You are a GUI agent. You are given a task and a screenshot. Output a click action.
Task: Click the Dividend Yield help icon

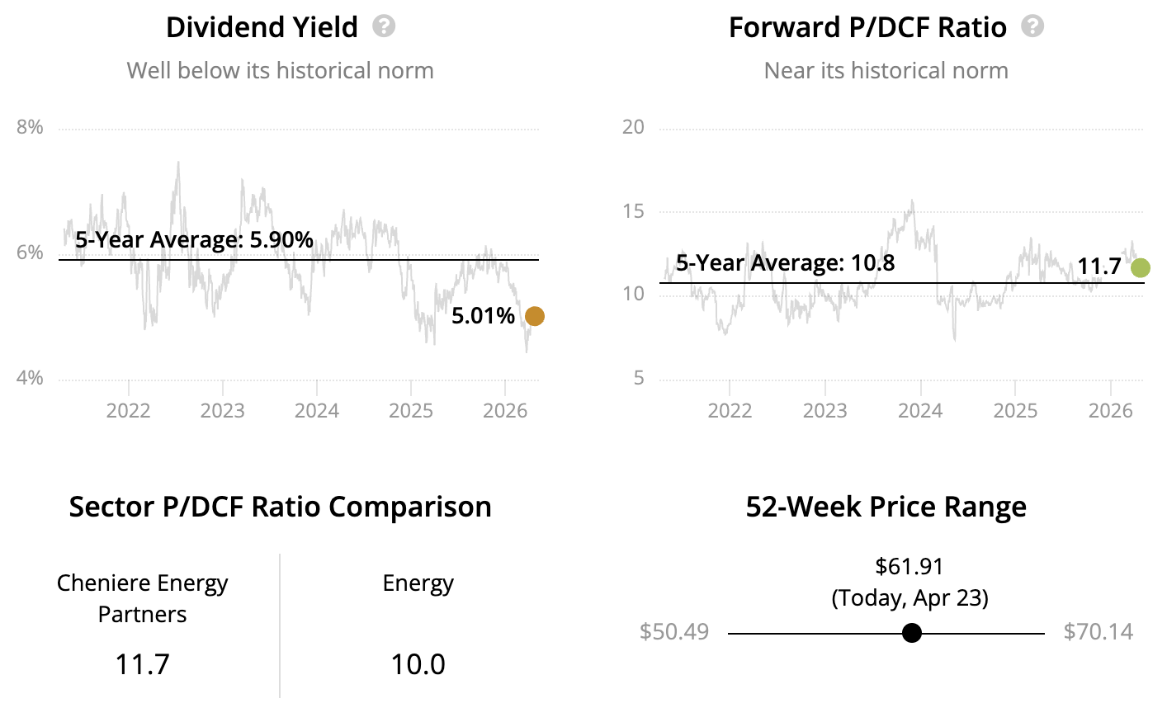pyautogui.click(x=384, y=26)
